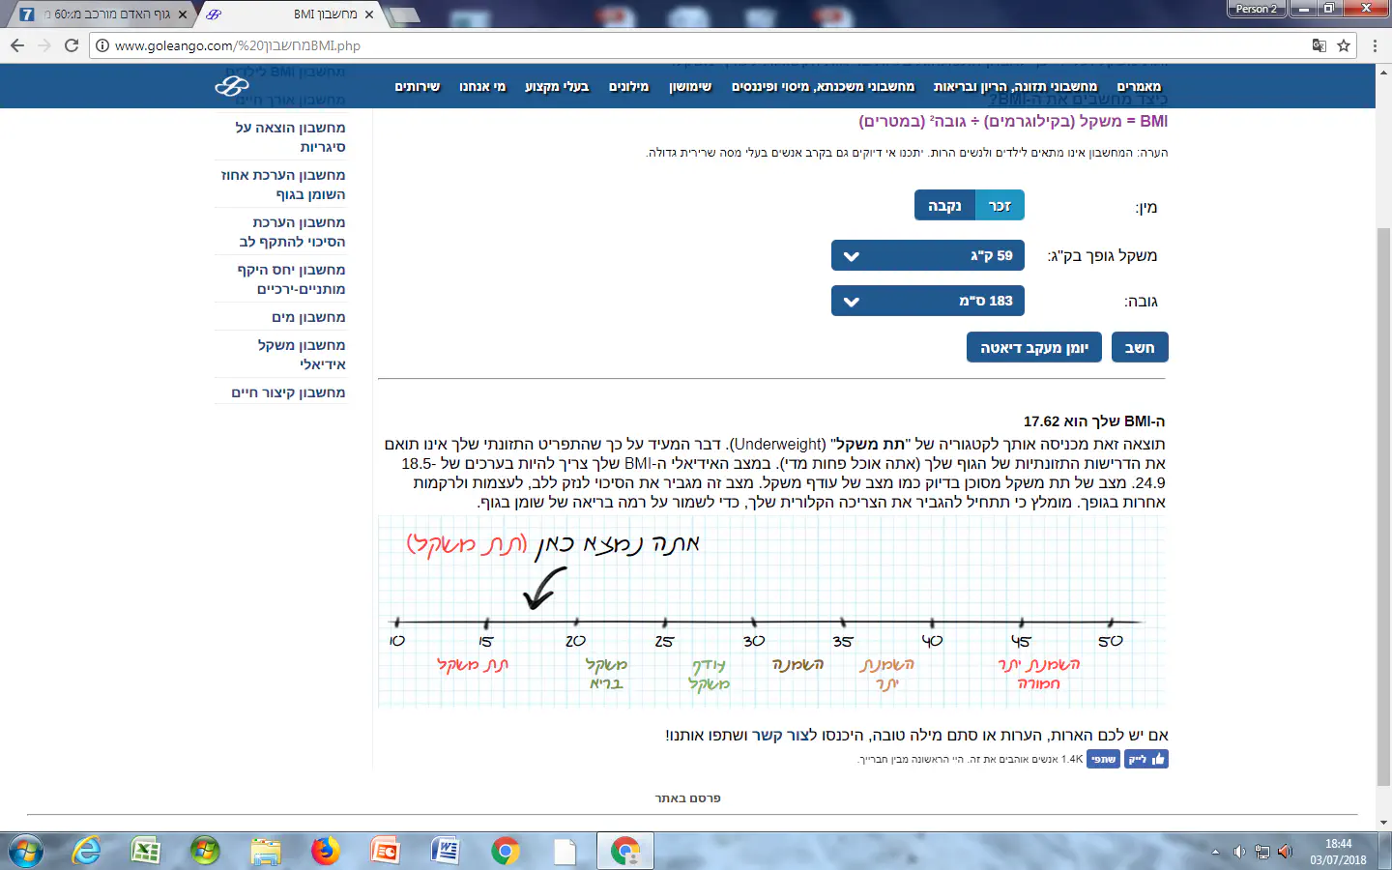Click the translate page icon in address bar
Viewport: 1392px width, 870px height.
coord(1319,45)
